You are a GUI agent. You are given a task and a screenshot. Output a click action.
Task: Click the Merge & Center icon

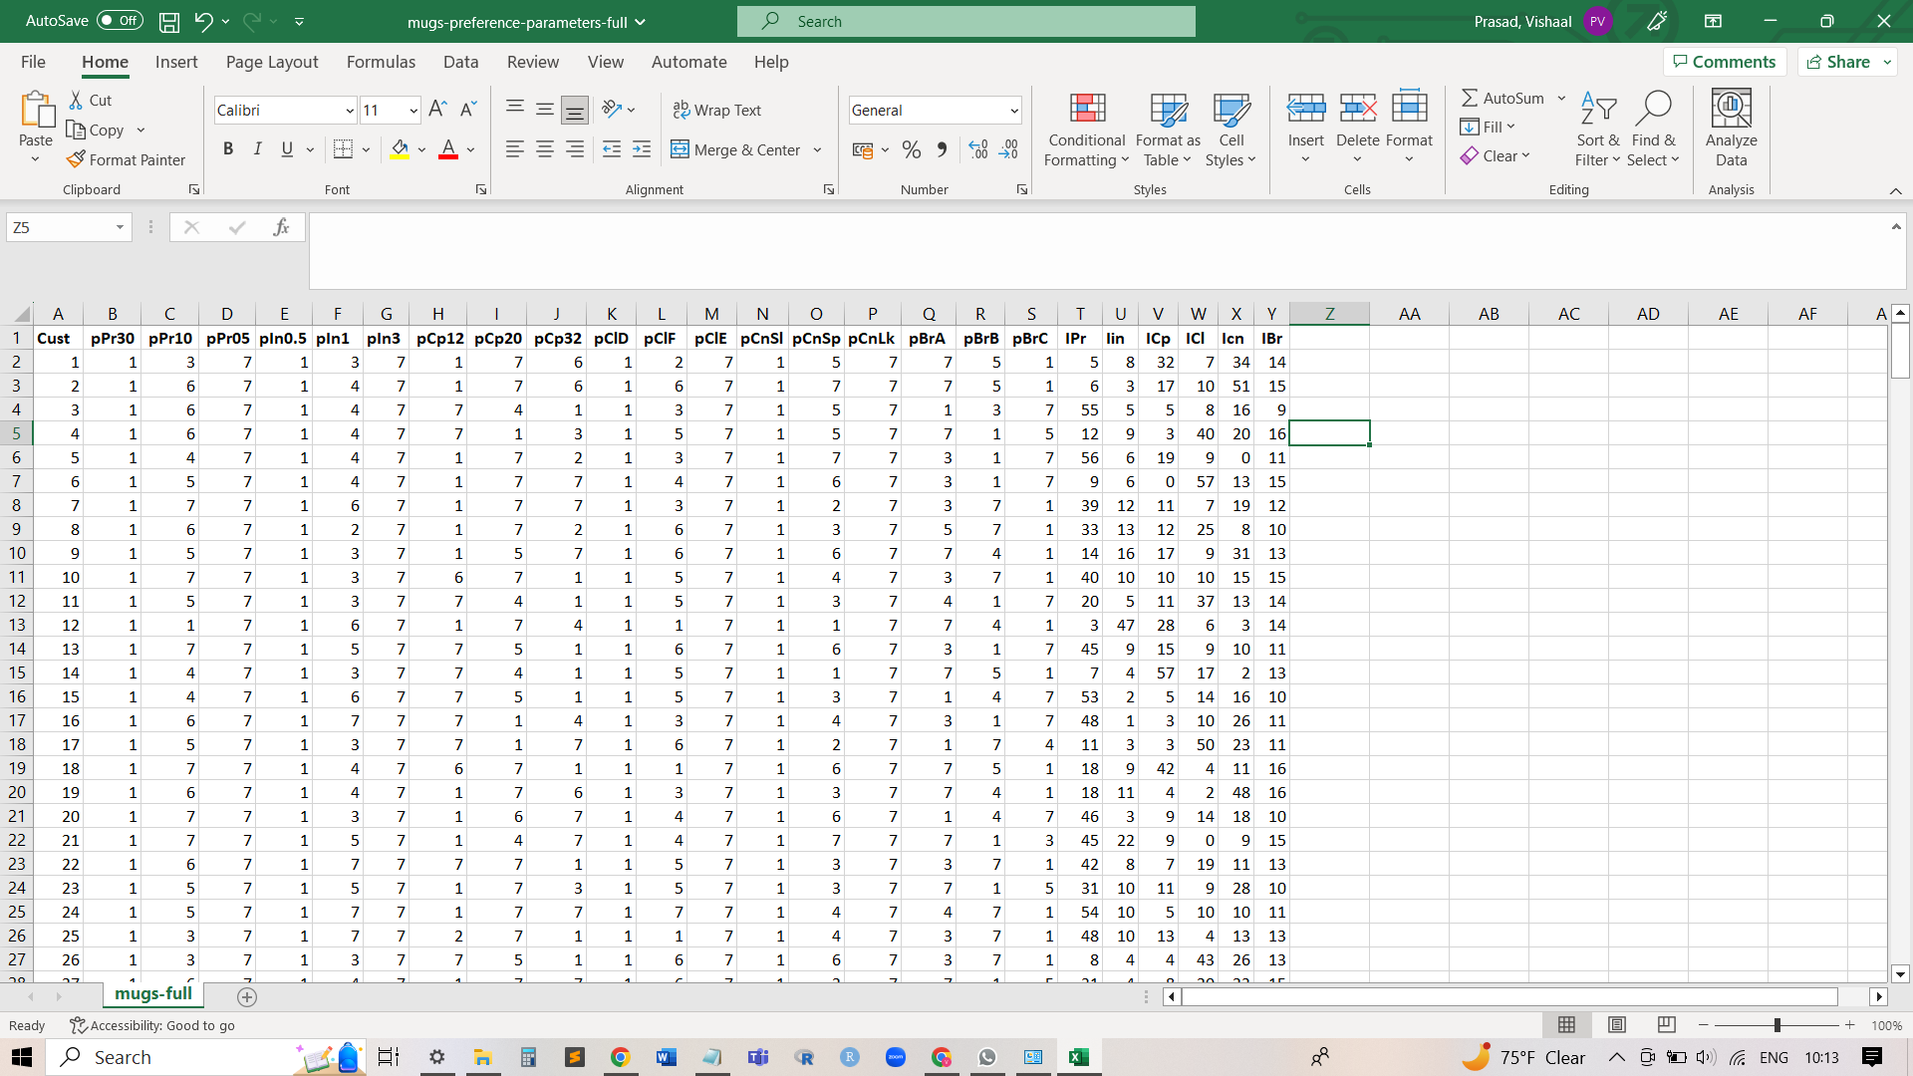click(x=681, y=149)
